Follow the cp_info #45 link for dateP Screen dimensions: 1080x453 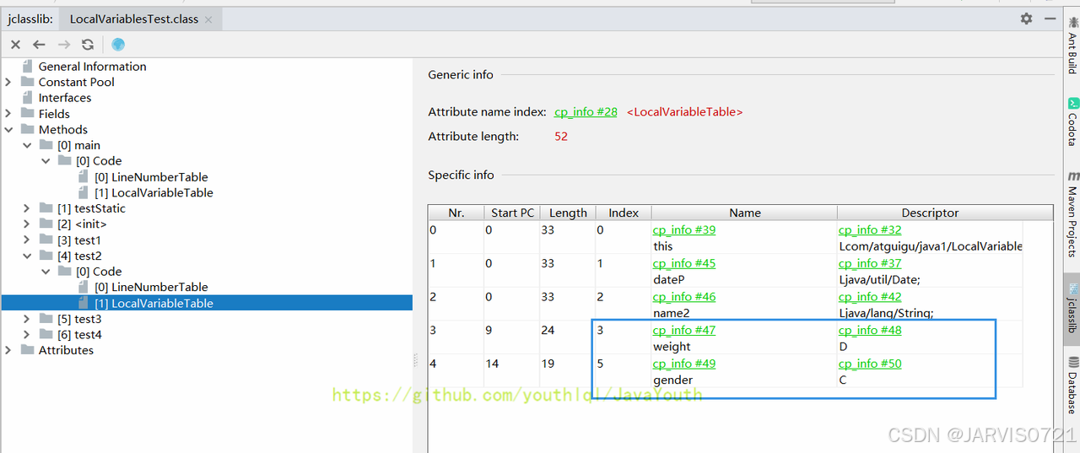(x=684, y=263)
